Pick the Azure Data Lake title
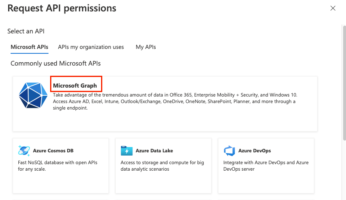The image size is (346, 200). click(154, 151)
